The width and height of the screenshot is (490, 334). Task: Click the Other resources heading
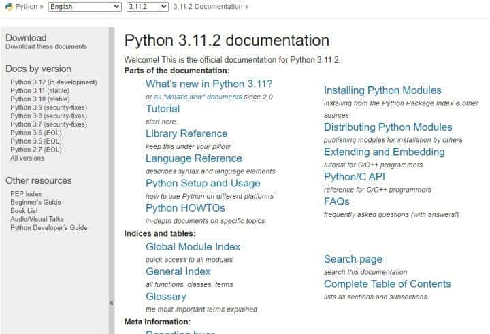(x=39, y=180)
